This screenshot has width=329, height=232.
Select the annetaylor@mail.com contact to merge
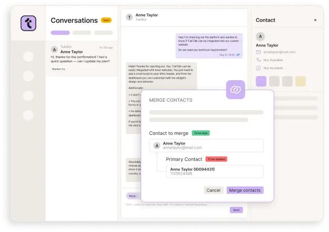(206, 146)
